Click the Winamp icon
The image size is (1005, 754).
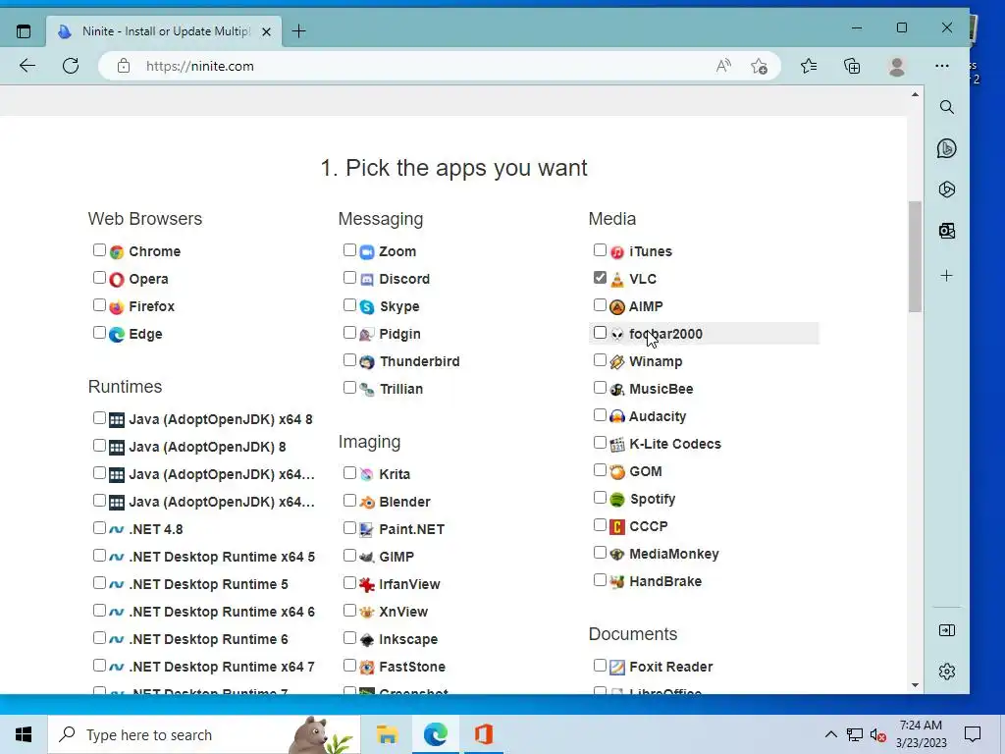pos(616,362)
